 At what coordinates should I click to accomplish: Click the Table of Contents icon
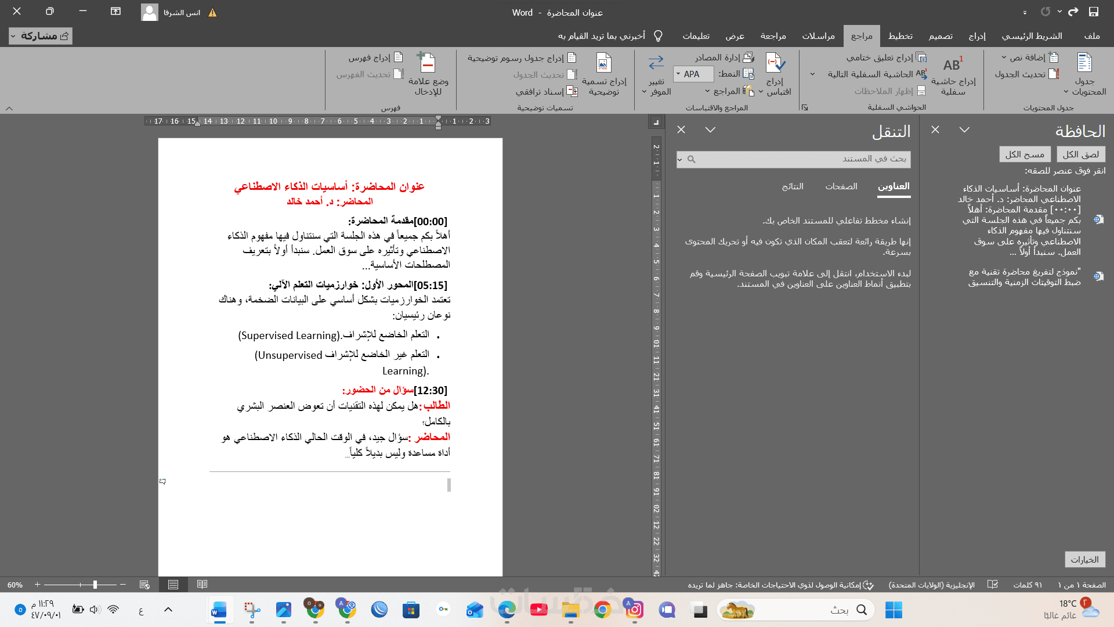(1084, 63)
